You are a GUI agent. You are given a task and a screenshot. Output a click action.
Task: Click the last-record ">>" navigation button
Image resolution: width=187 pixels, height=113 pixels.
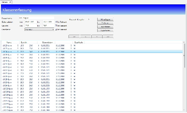(108, 37)
